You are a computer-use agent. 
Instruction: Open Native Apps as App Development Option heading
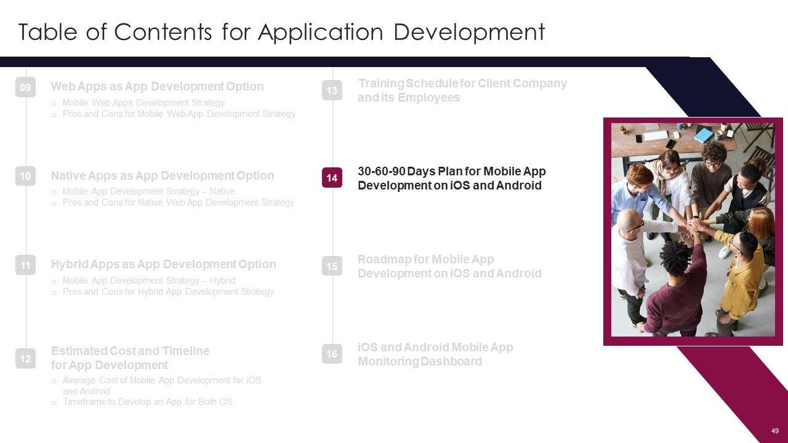[x=163, y=176]
